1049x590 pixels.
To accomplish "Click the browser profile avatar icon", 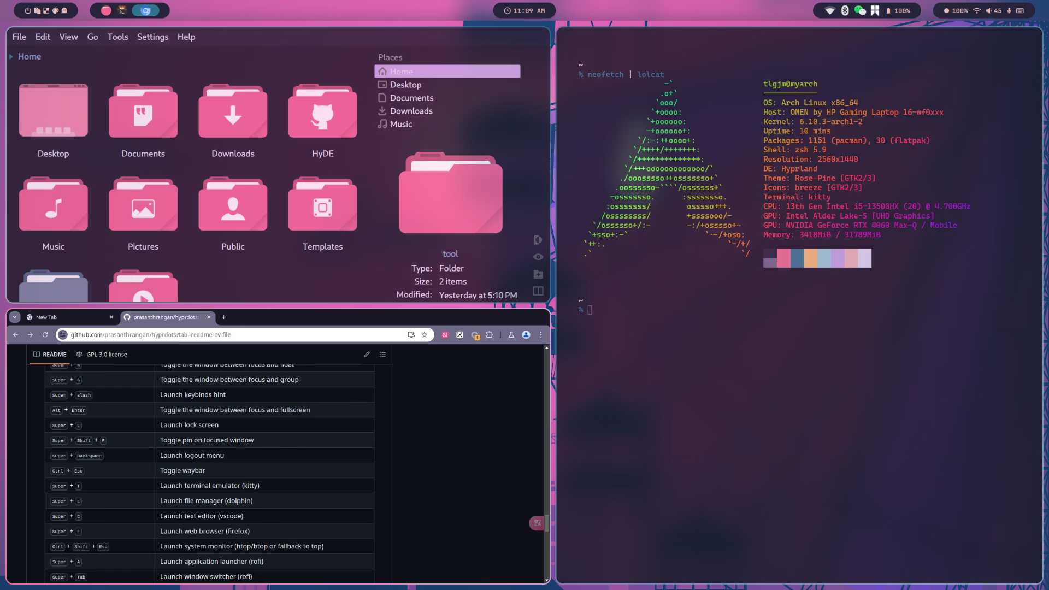I will coord(526,335).
